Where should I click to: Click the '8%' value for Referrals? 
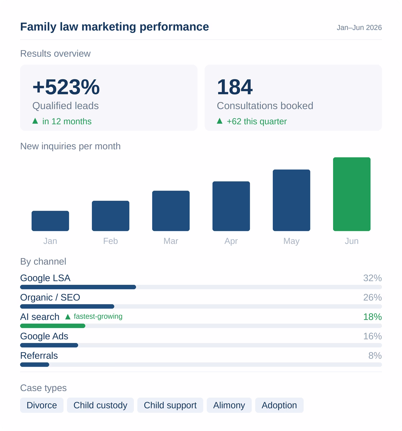coord(375,356)
